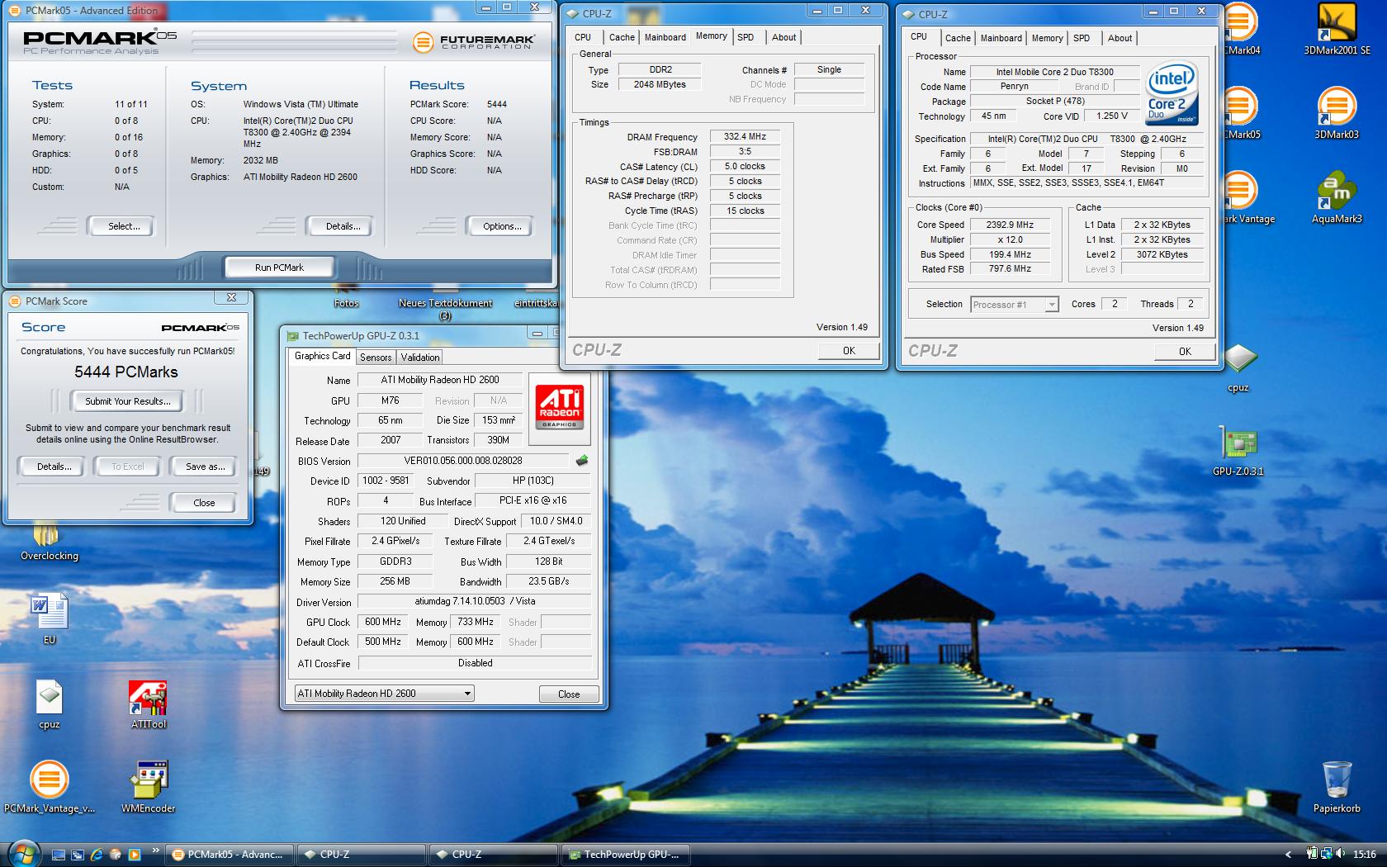
Task: Open the ATITool desktop icon
Action: (149, 704)
